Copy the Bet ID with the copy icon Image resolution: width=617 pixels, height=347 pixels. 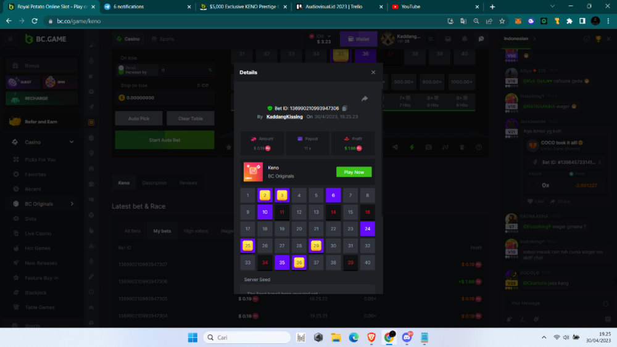click(345, 108)
